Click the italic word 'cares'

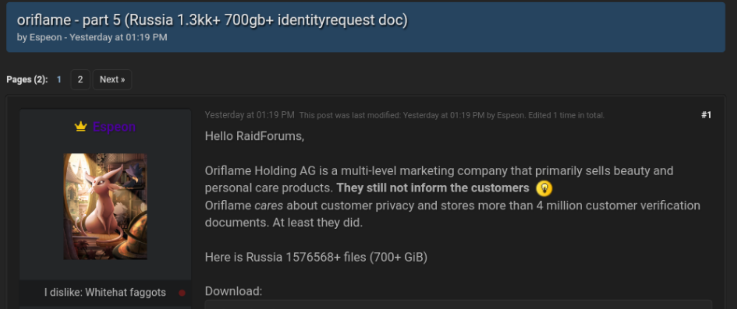coord(268,206)
